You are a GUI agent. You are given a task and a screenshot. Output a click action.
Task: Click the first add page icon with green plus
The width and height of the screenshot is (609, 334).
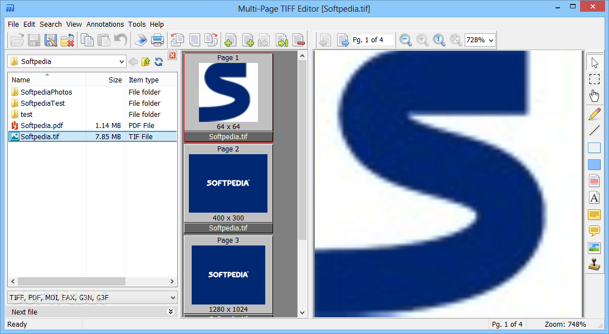click(x=230, y=40)
